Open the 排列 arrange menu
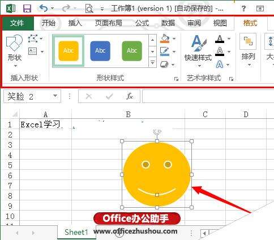 point(248,50)
